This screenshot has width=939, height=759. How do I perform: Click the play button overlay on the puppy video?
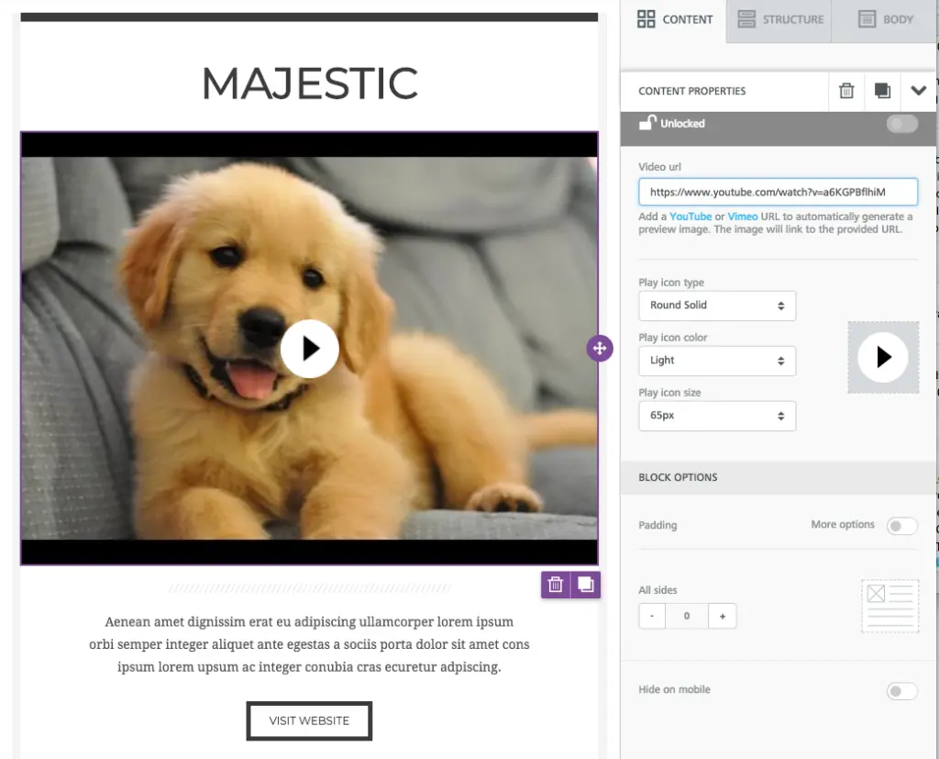(x=310, y=349)
